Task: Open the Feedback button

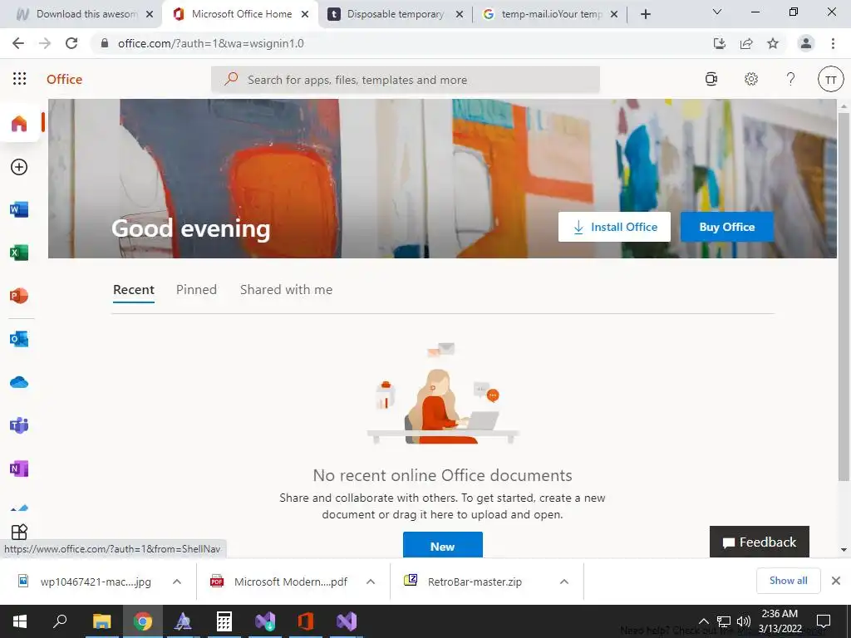Action: 760,542
